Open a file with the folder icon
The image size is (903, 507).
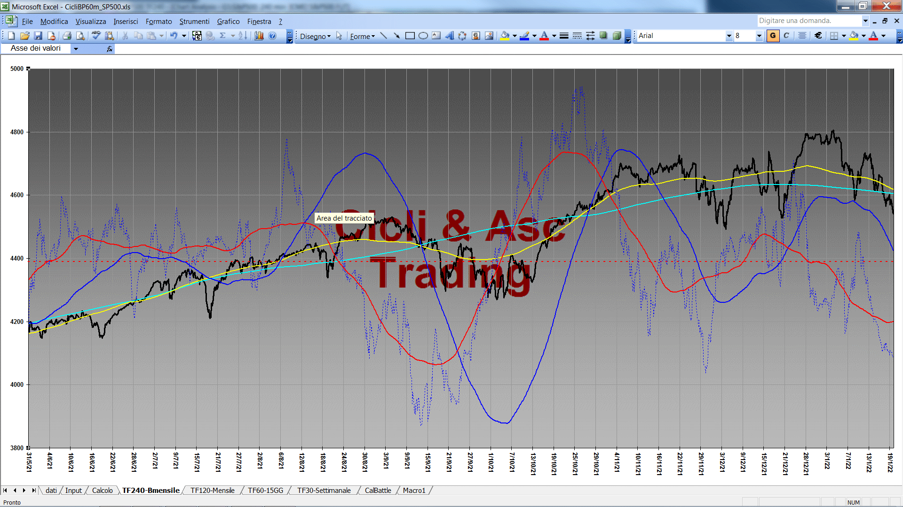25,36
